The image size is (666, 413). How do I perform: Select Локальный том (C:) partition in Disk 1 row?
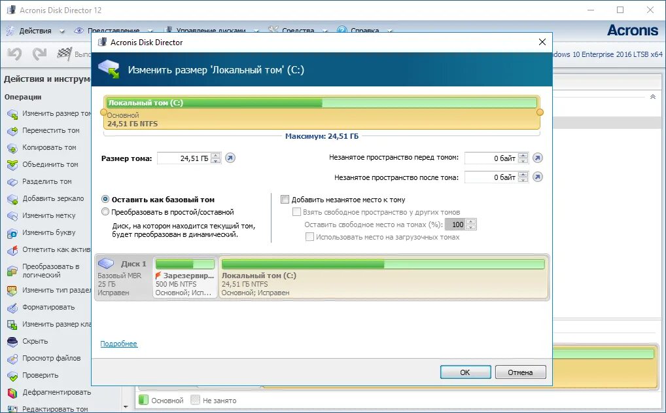point(383,278)
